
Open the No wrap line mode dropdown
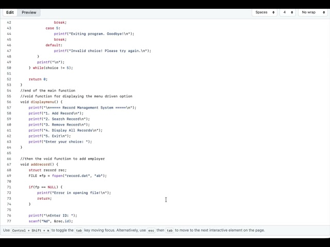[x=313, y=12]
